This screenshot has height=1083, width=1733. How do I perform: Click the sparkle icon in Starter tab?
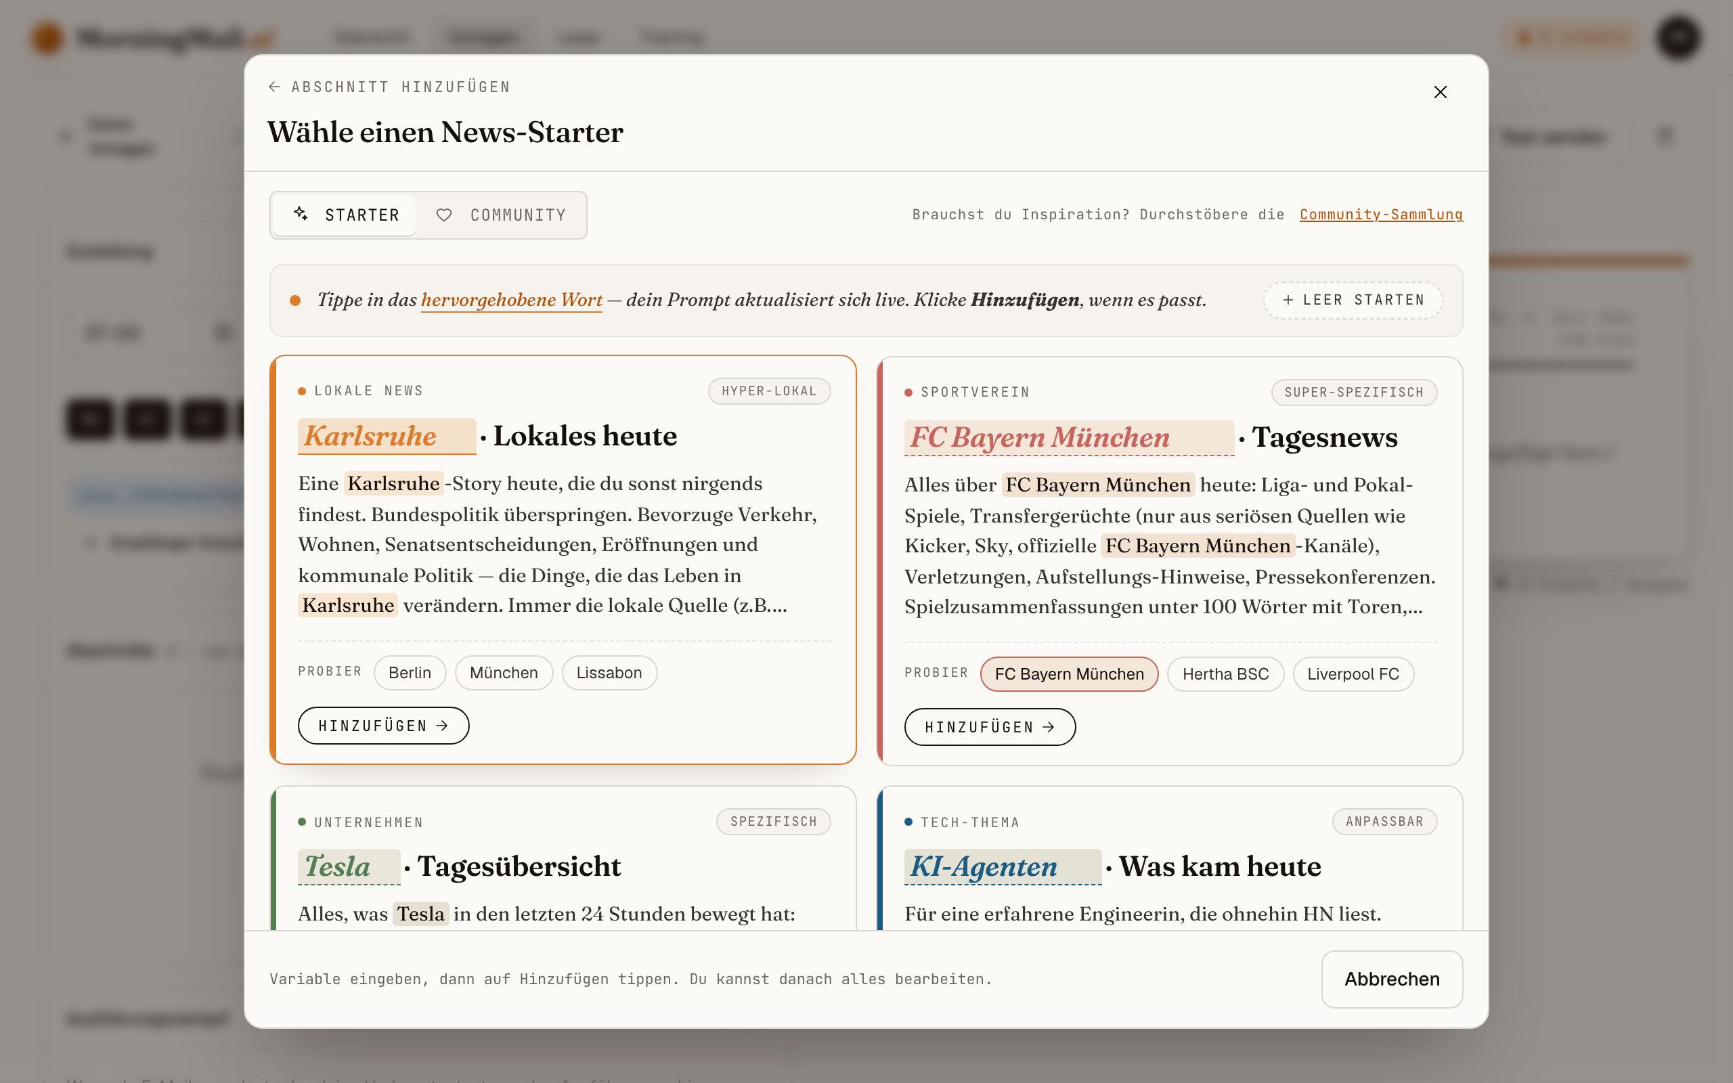point(301,214)
